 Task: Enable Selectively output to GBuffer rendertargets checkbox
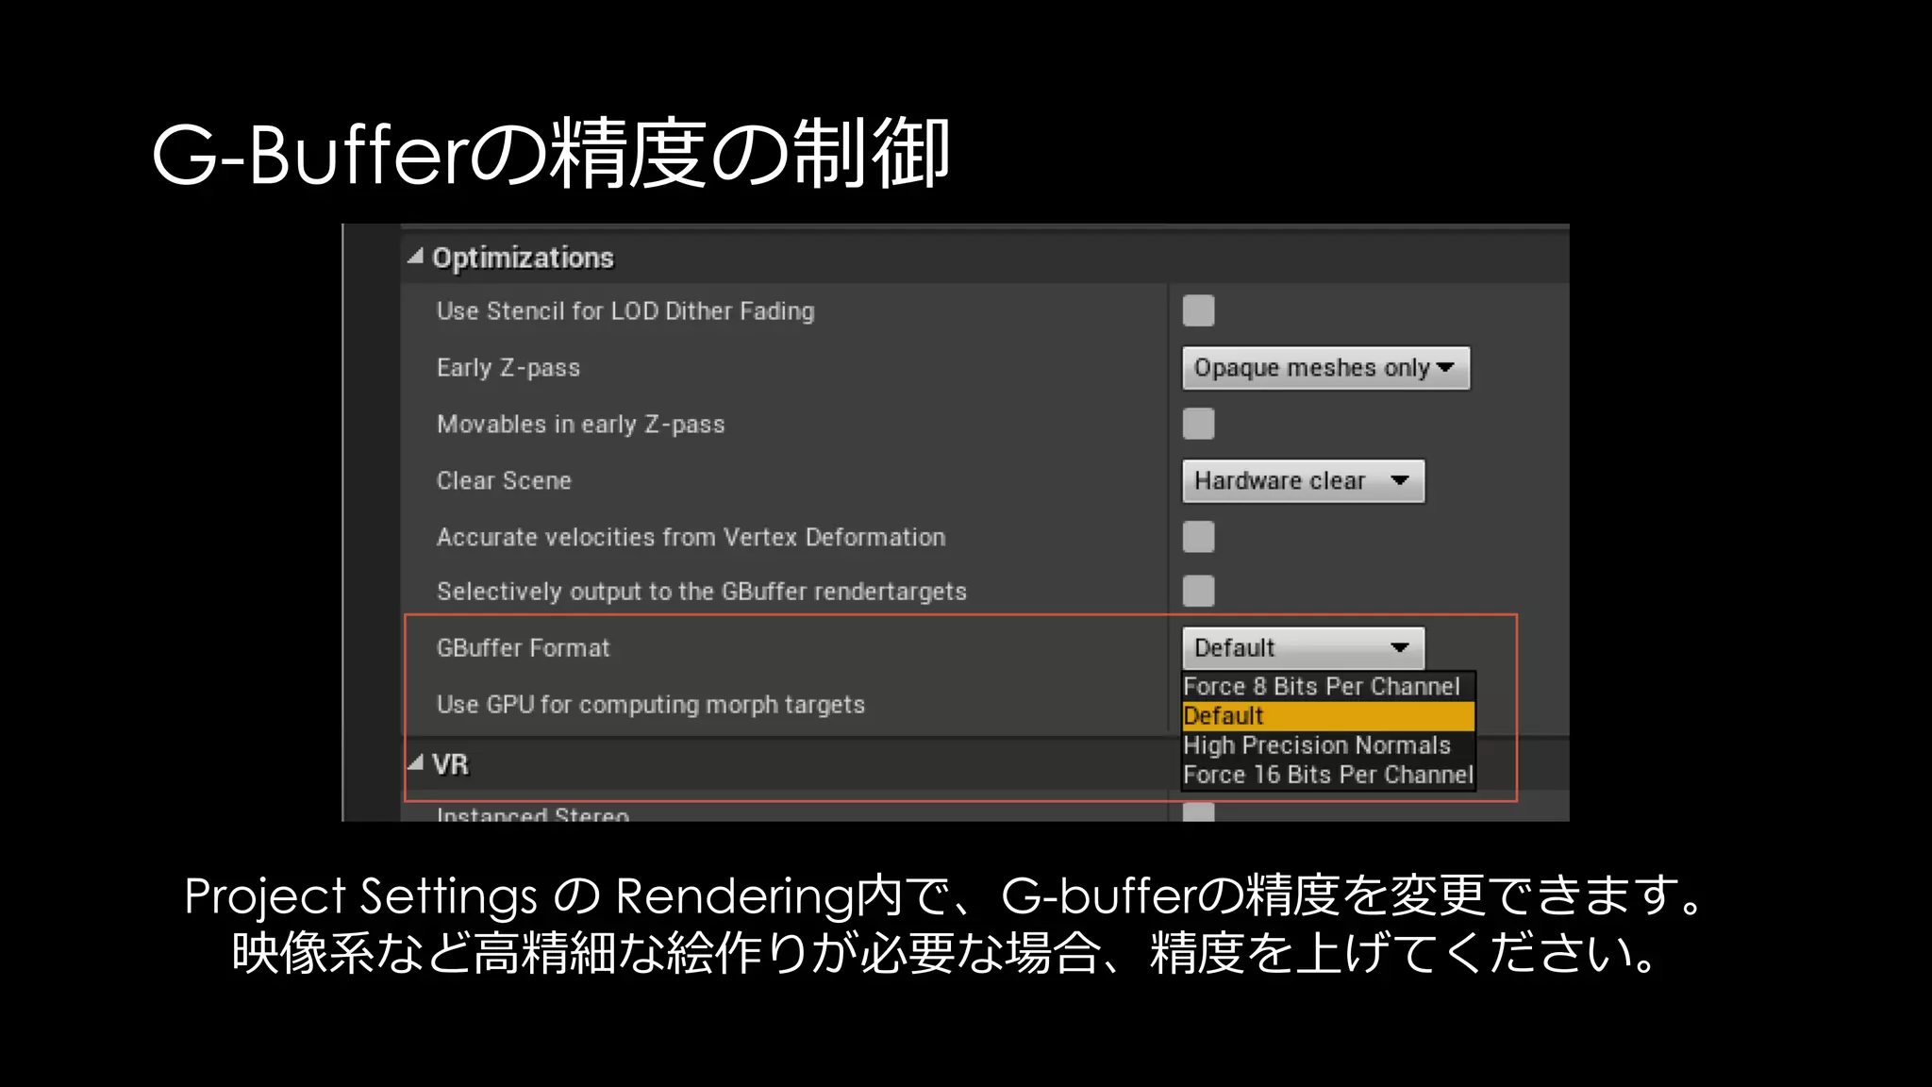coord(1198,592)
